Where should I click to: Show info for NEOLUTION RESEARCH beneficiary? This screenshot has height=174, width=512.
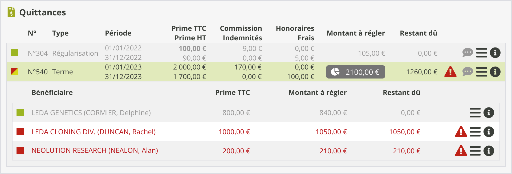tap(489, 151)
